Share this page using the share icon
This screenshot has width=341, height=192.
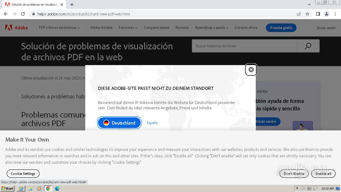299,14
